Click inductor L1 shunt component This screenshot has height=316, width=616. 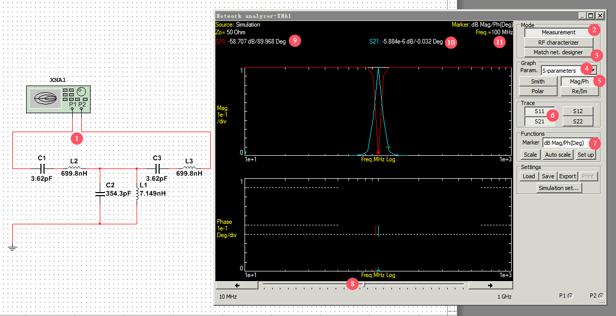(137, 194)
